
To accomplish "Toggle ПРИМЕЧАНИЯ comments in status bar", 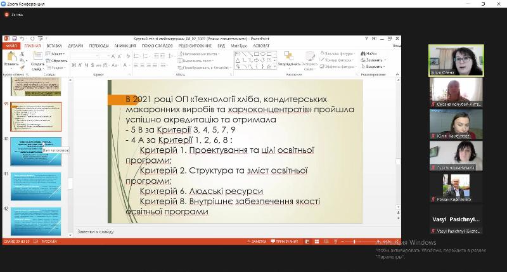I will click(x=284, y=242).
